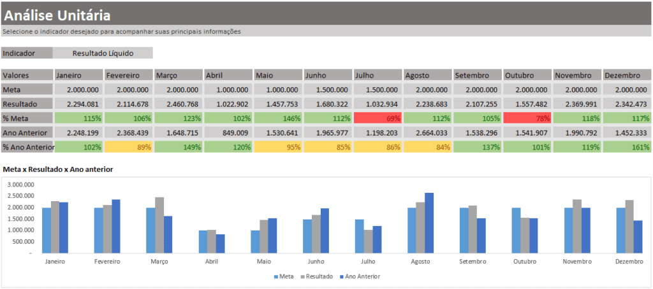Select the Março column header
This screenshot has height=289, width=653.
pos(179,75)
